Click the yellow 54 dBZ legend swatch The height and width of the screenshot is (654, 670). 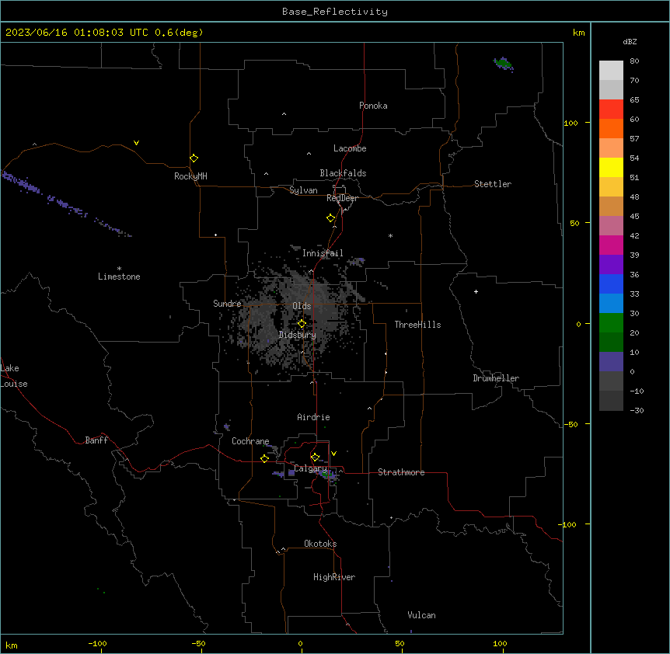[611, 167]
